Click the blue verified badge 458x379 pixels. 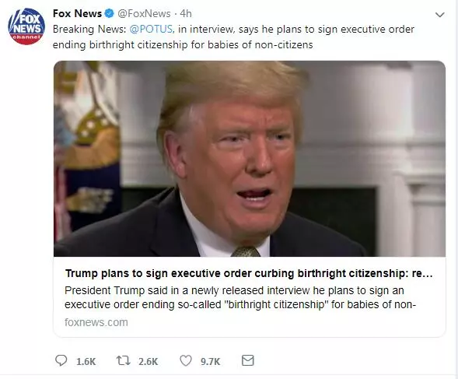(110, 13)
